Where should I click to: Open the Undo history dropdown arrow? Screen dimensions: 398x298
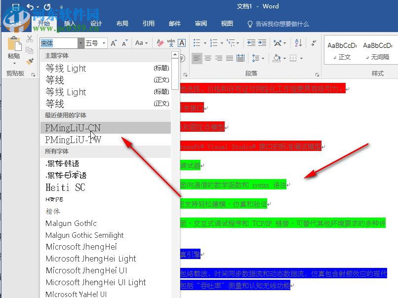coord(38,7)
